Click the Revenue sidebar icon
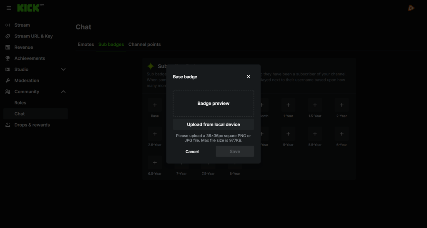Image resolution: width=427 pixels, height=228 pixels. coord(8,47)
